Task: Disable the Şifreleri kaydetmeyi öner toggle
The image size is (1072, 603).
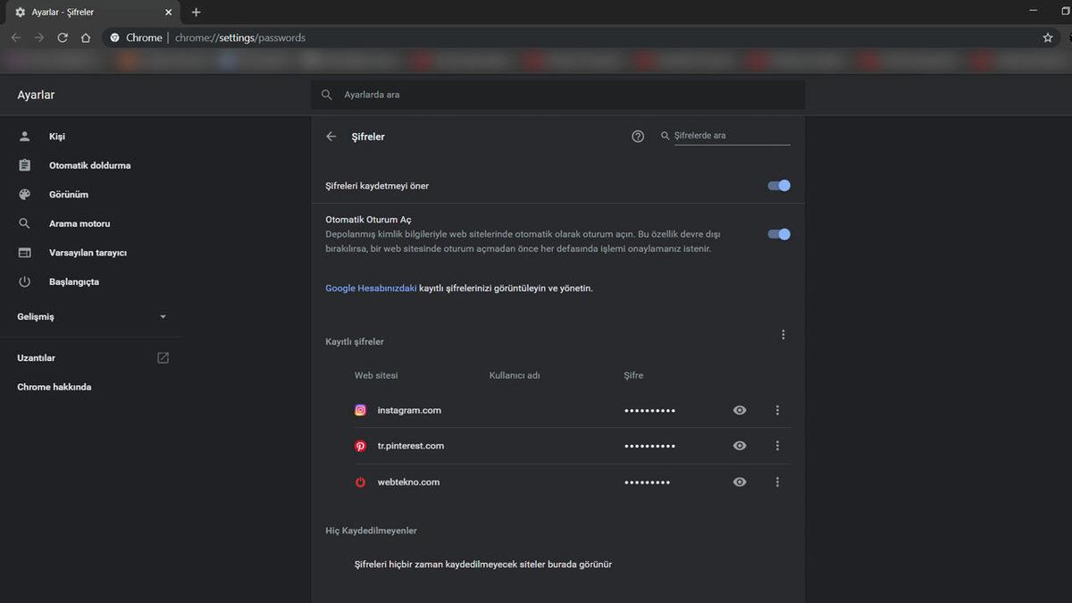Action: point(778,185)
